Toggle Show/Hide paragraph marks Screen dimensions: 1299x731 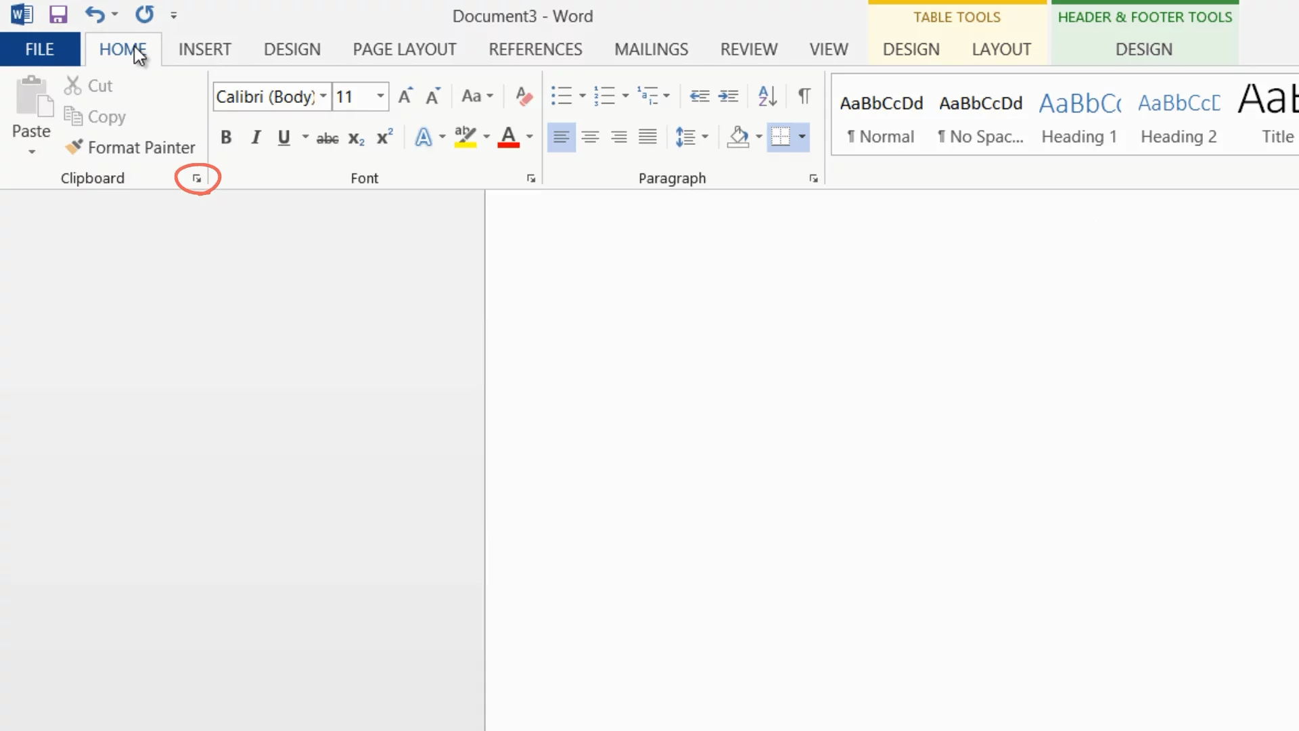804,96
